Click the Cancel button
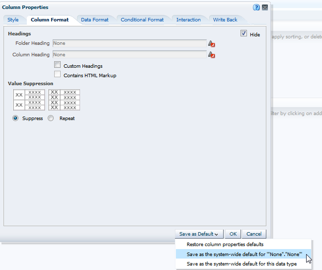Image resolution: width=322 pixels, height=270 pixels. [254, 234]
